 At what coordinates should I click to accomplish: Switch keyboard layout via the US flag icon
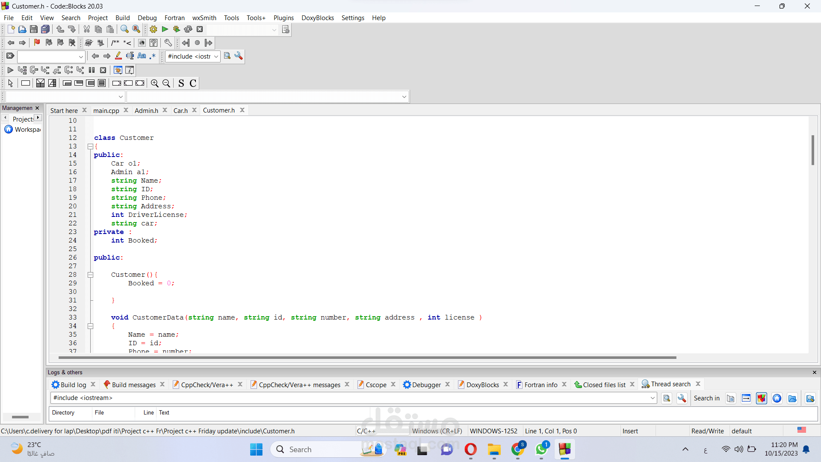tap(802, 430)
